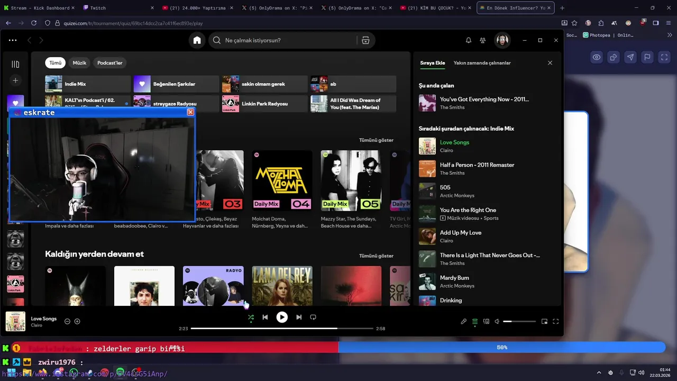The image size is (677, 381).
Task: Go to Spotify Home via house icon
Action: (x=197, y=40)
